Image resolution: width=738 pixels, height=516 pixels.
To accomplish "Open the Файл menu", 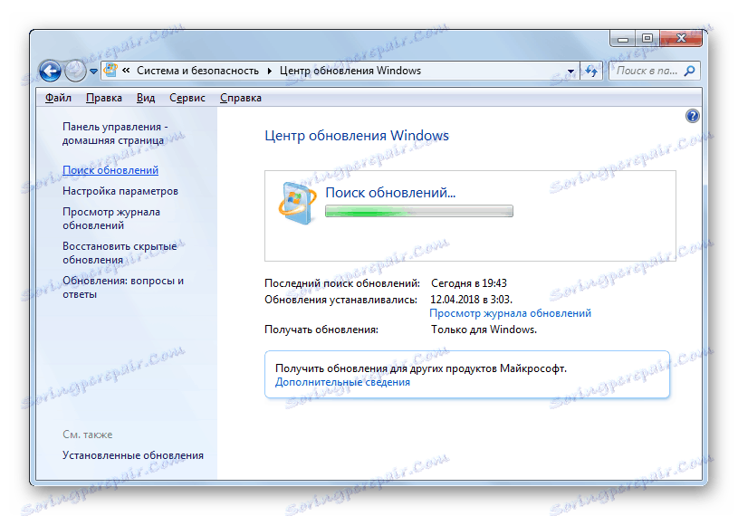I will coord(58,98).
